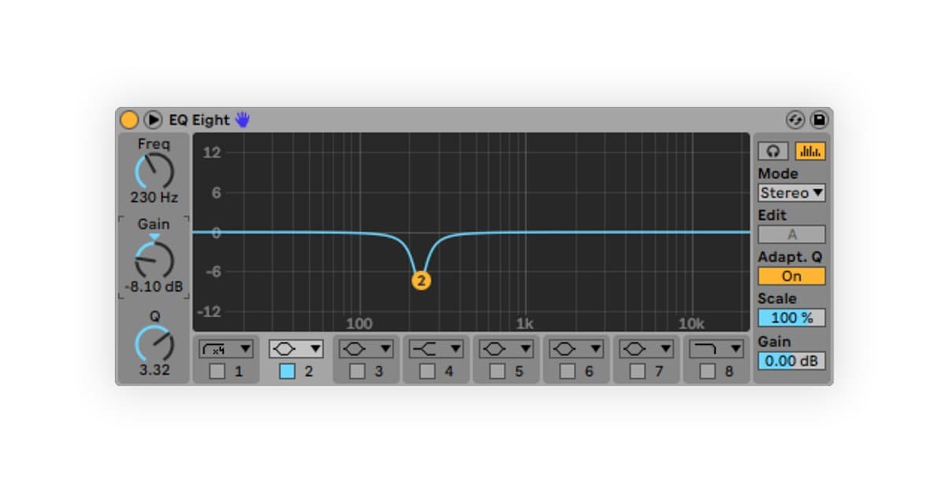Click the -8.10 dB gain value
946x494 pixels.
[154, 286]
